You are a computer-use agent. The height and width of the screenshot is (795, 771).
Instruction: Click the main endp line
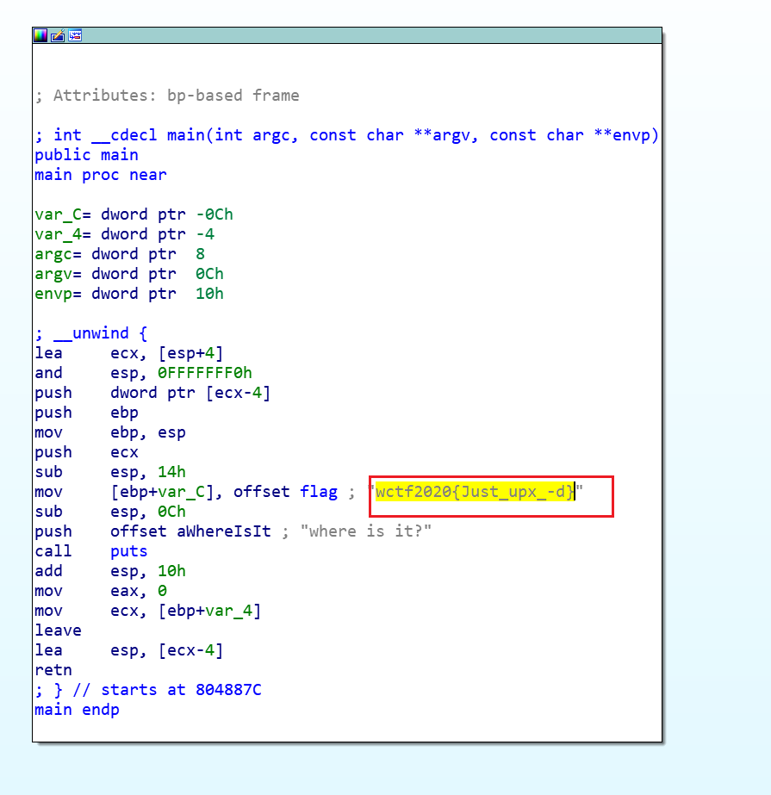[76, 710]
